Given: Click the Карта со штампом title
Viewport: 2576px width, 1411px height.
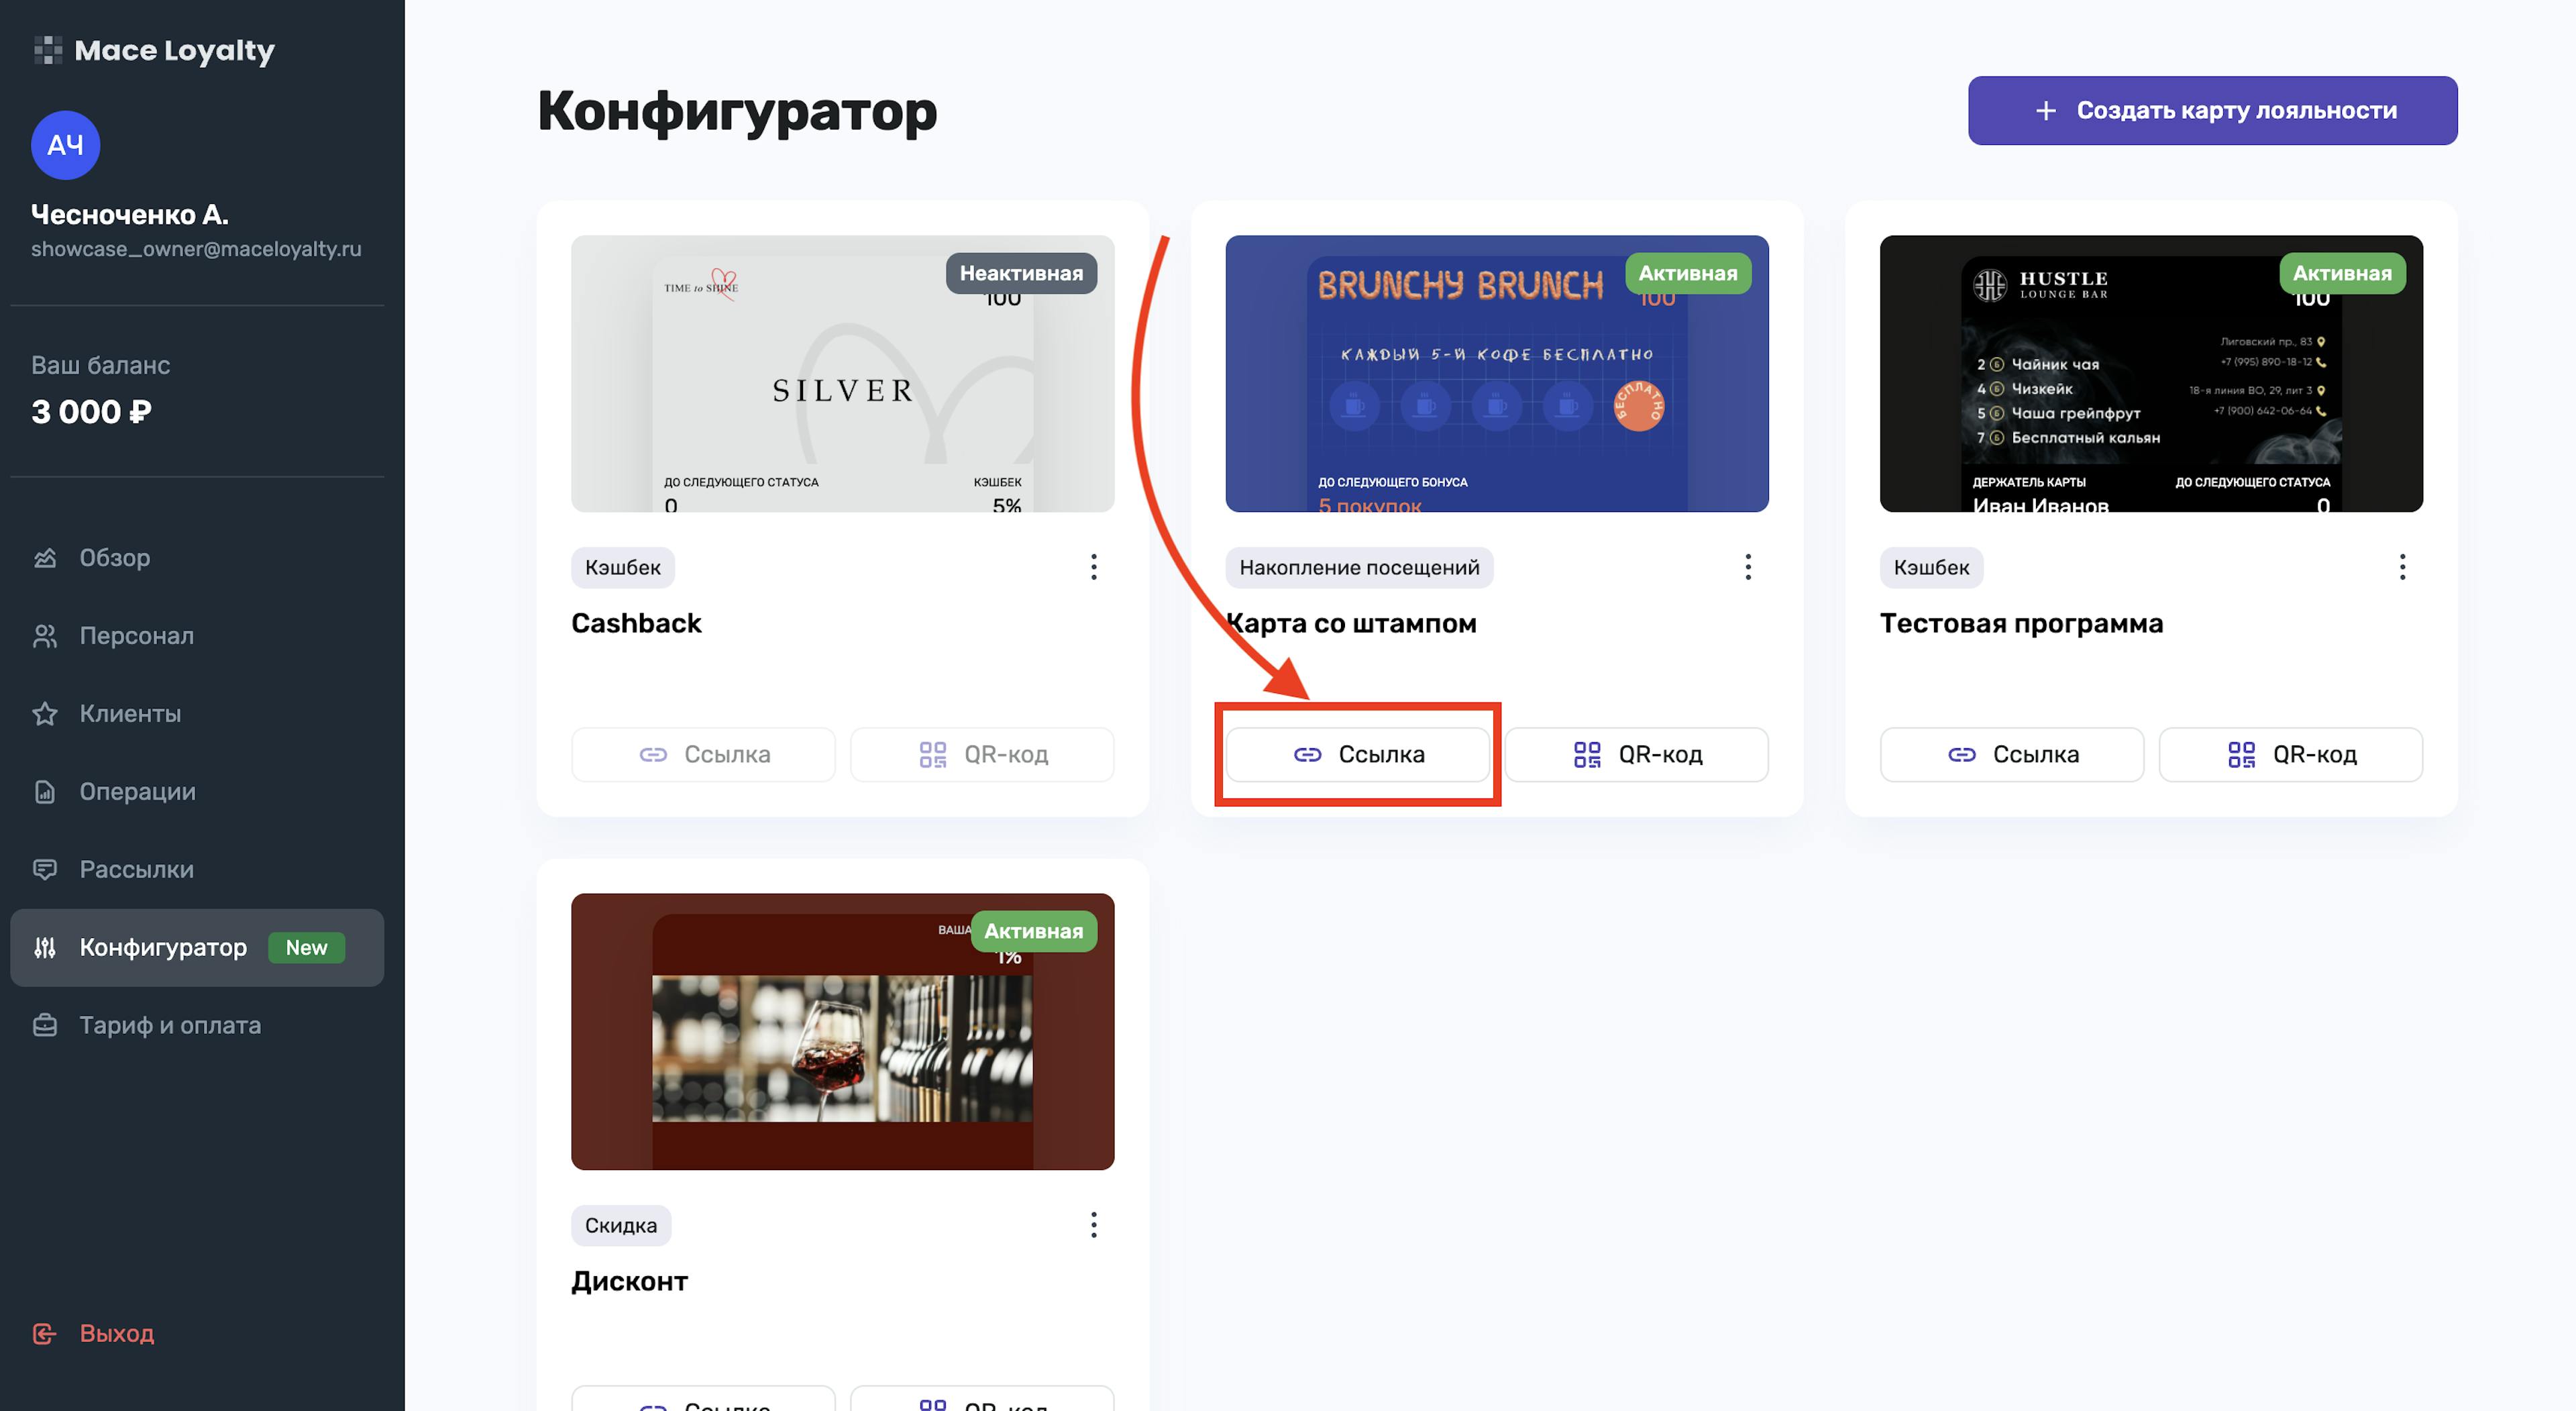Looking at the screenshot, I should 1351,623.
